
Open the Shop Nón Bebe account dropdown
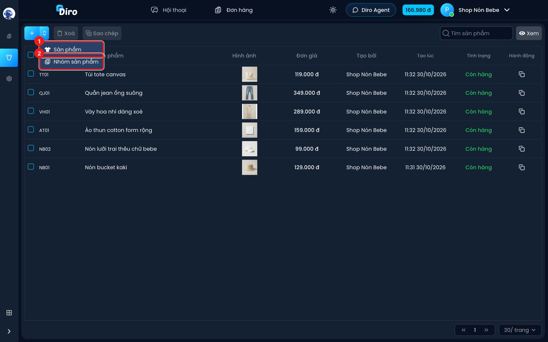(484, 10)
